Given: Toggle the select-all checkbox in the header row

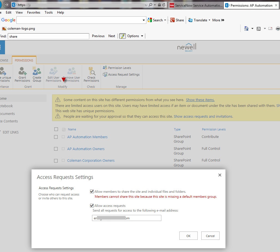Looking at the screenshot, I should coord(56,129).
